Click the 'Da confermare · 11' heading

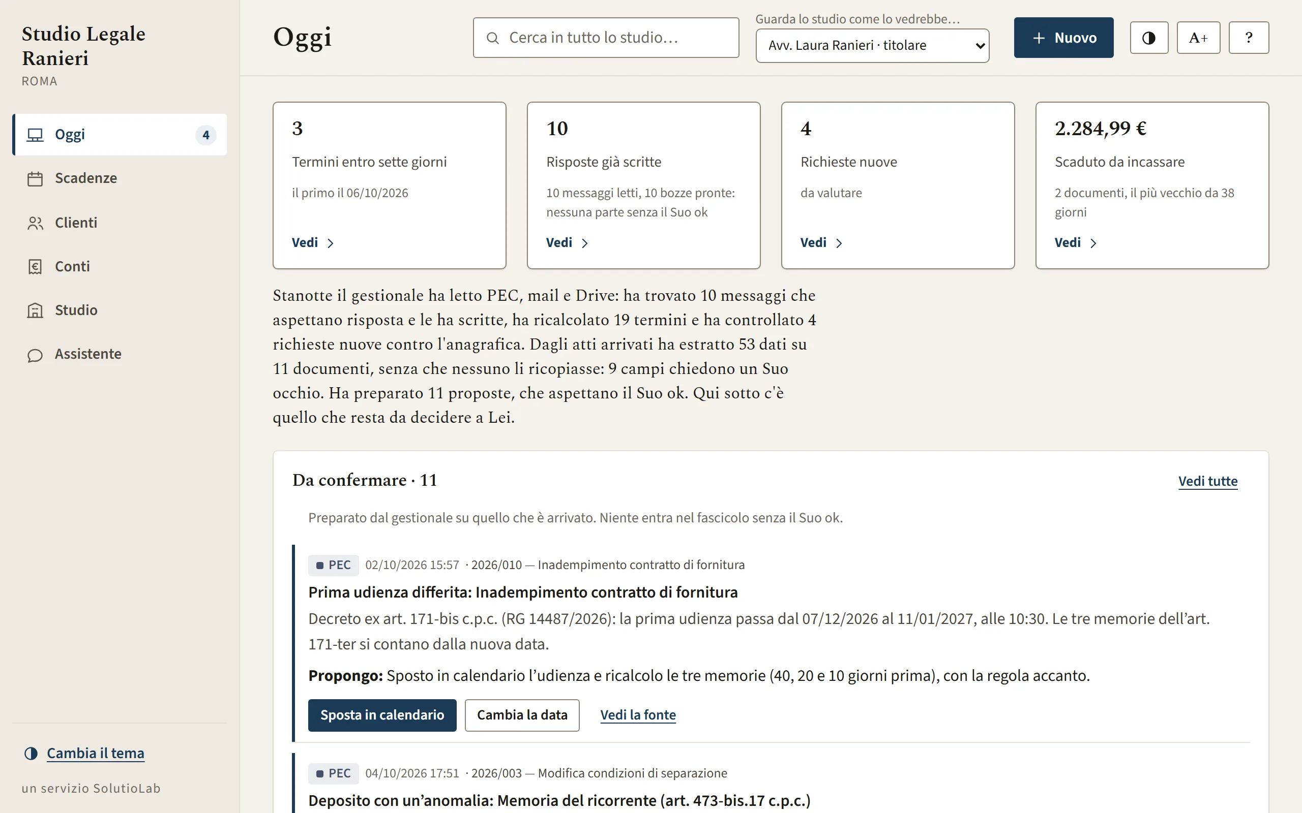click(365, 480)
